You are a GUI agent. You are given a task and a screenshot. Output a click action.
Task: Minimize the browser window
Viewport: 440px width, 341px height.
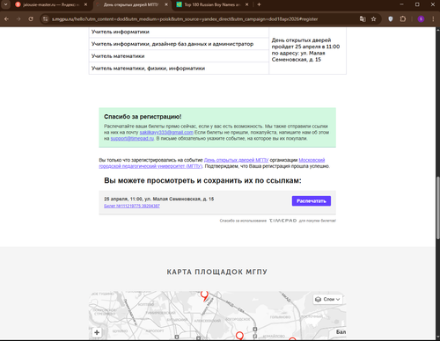point(401,4)
